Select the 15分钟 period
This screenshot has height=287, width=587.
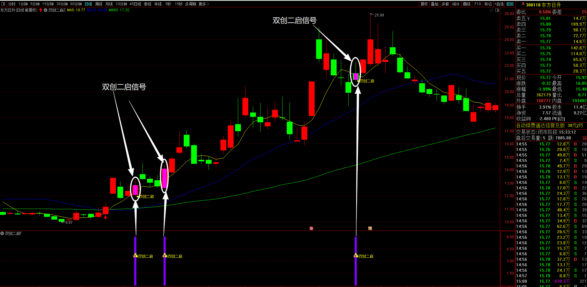48,4
